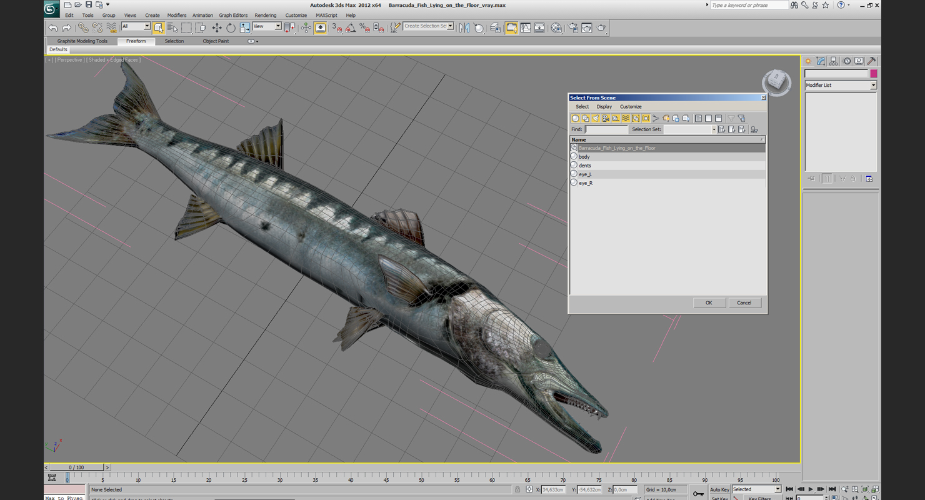Open the Material Editor icon
The image size is (925, 500).
pos(556,28)
